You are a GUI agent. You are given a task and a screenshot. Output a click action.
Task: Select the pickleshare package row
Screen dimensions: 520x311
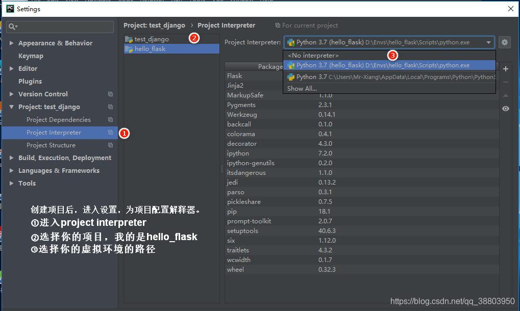[x=362, y=202]
